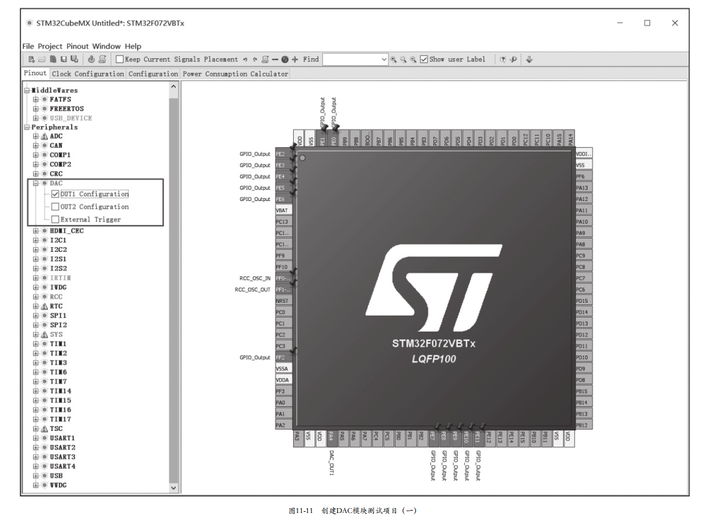707x524 pixels.
Task: Click the round best-fit toolbar icon
Action: pyautogui.click(x=285, y=59)
